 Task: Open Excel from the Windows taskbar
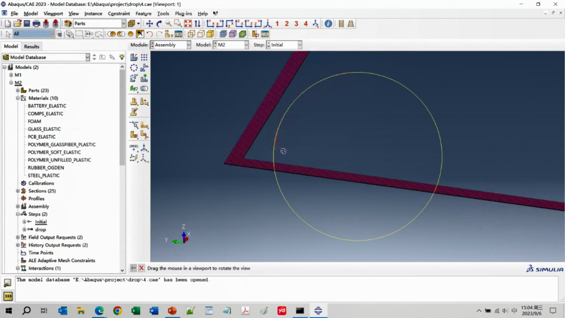pyautogui.click(x=136, y=310)
